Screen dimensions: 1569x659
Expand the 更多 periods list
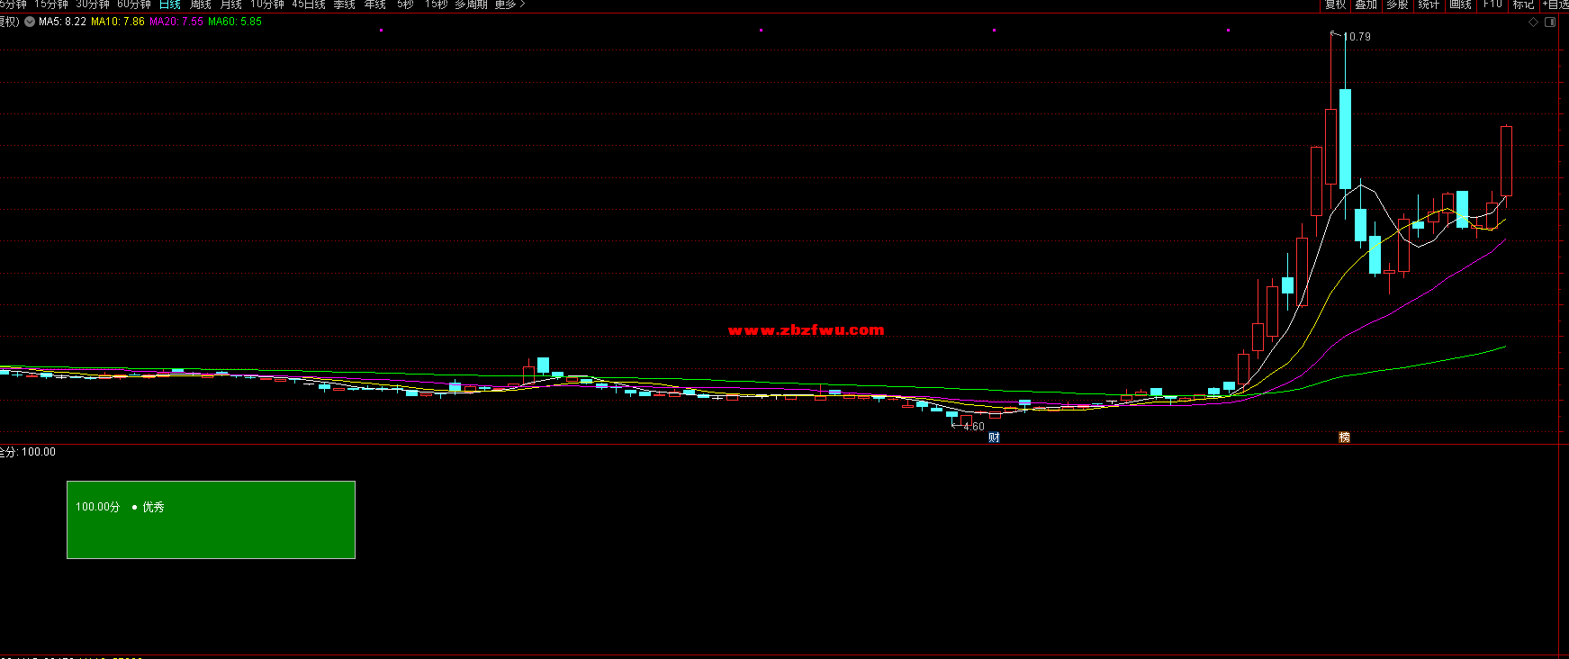tap(509, 5)
